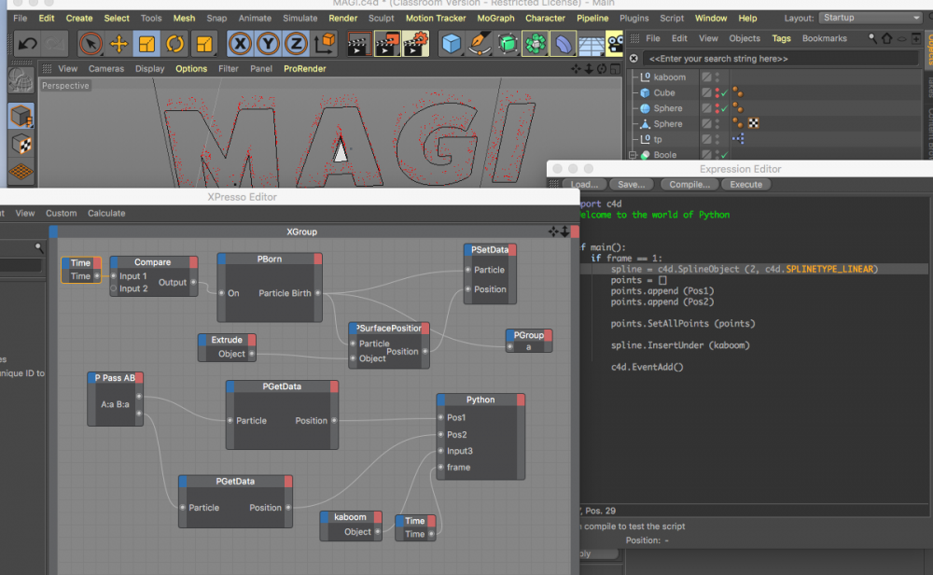Open the Layout Startup dropdown
The height and width of the screenshot is (575, 933).
(x=870, y=18)
